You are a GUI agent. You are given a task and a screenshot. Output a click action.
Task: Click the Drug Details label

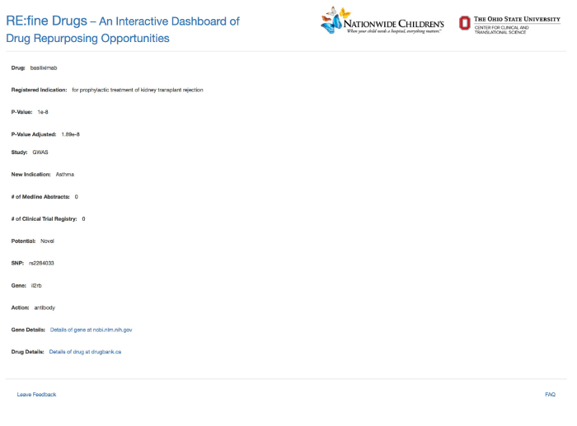[27, 352]
